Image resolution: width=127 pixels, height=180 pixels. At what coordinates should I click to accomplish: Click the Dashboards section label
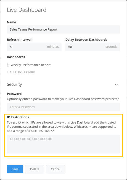click(16, 57)
